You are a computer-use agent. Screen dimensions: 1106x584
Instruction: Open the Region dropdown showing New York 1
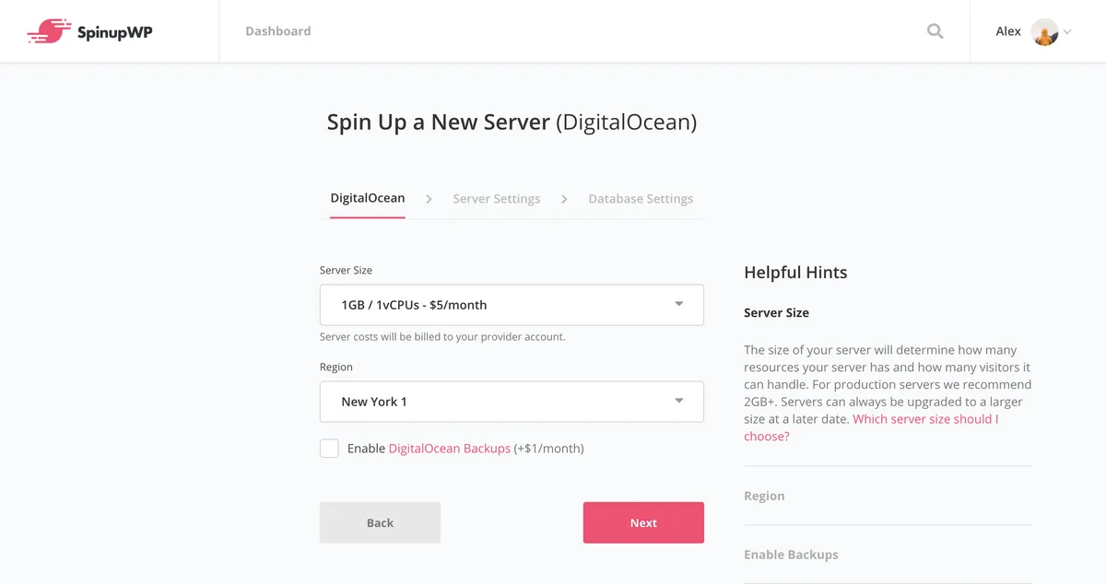tap(512, 402)
